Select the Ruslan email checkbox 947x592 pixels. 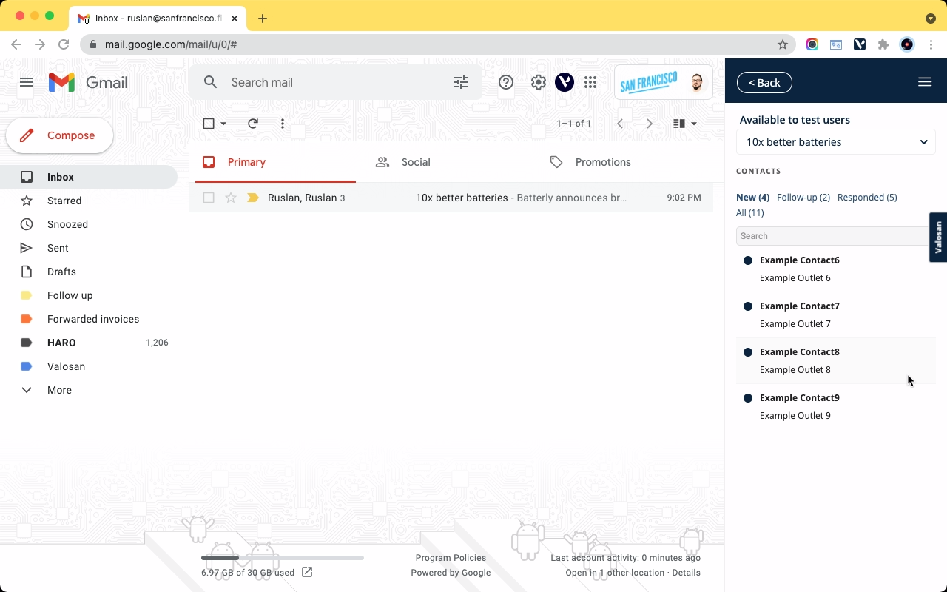pyautogui.click(x=209, y=198)
